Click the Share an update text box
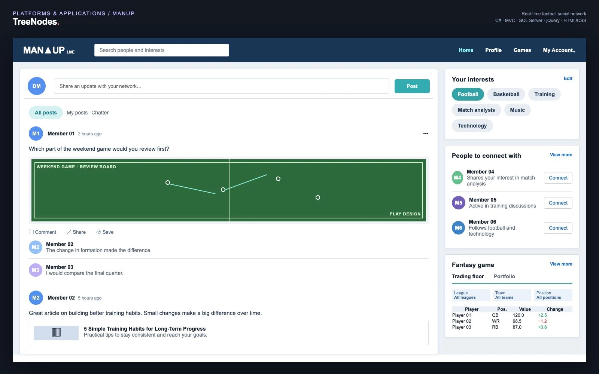The height and width of the screenshot is (374, 599). click(x=222, y=86)
